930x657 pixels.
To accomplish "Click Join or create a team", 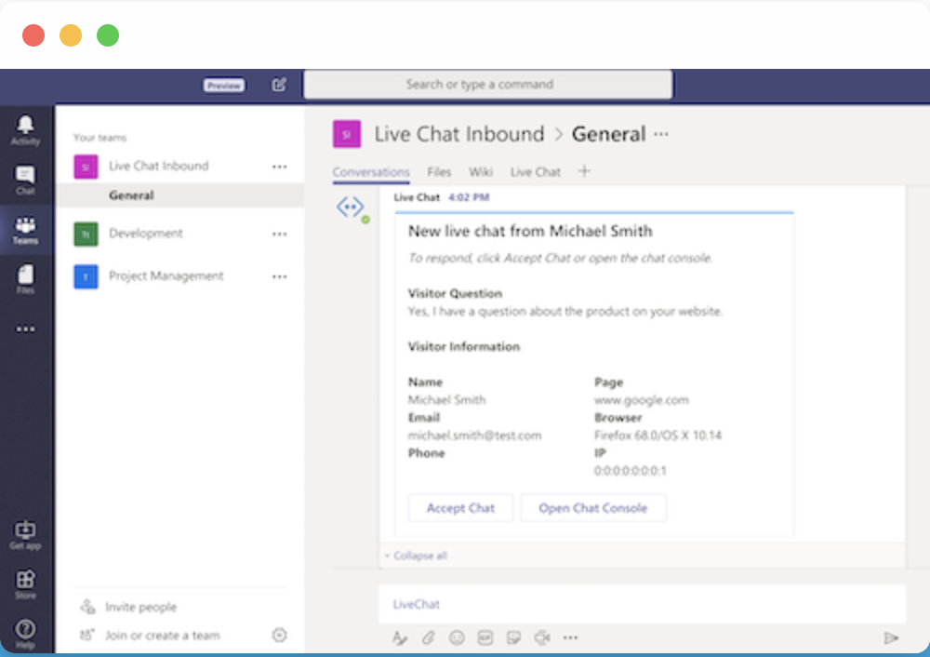I will (163, 636).
